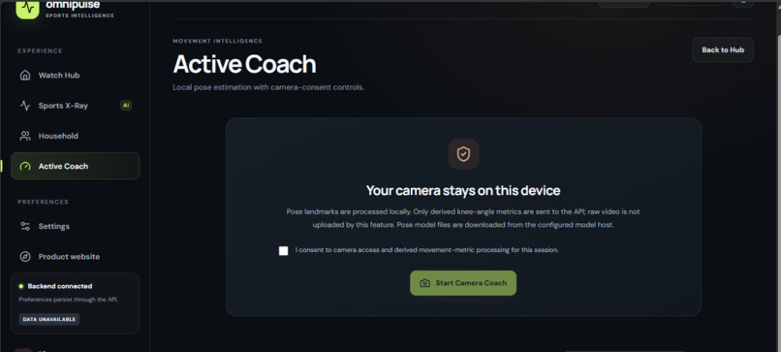Click the Product website compass icon
The width and height of the screenshot is (781, 352).
tap(25, 257)
